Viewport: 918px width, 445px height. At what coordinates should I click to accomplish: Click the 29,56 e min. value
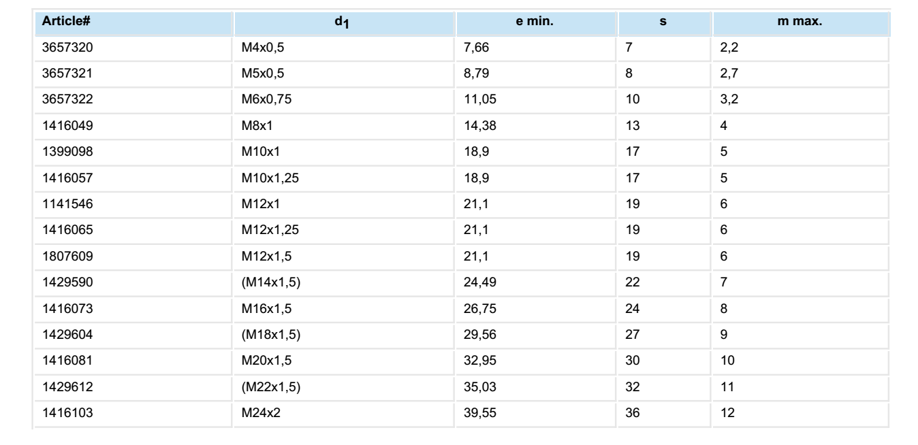coord(477,334)
